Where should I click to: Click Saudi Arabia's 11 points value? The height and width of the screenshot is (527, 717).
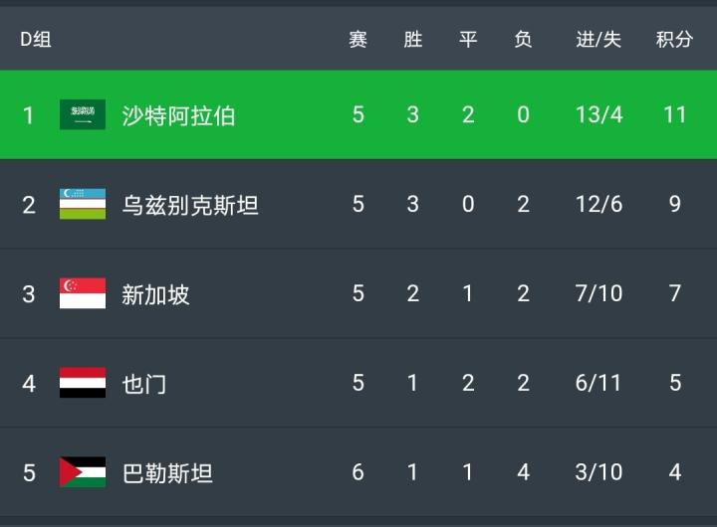675,114
